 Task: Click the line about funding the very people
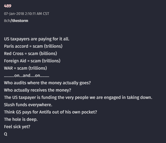click(x=78, y=97)
